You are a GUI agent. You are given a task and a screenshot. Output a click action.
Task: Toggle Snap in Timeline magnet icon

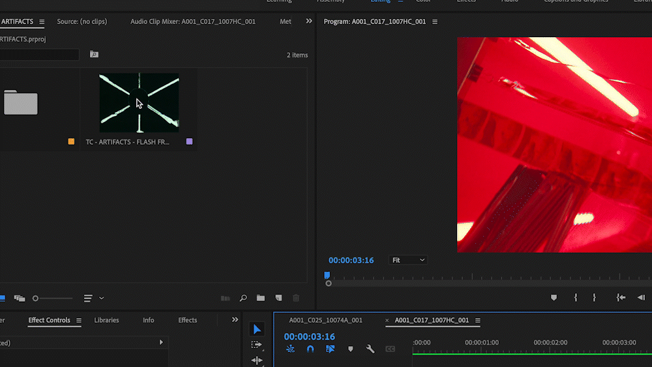click(310, 349)
